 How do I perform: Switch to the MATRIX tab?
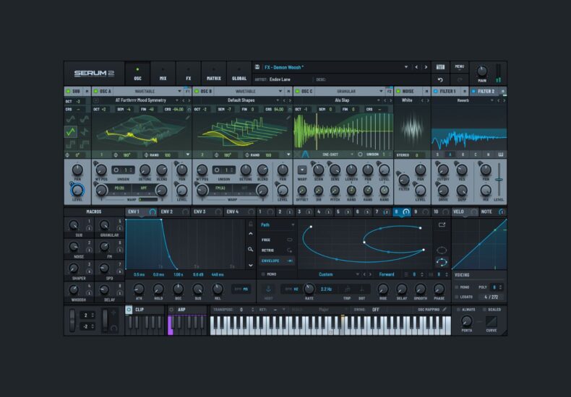click(x=213, y=77)
